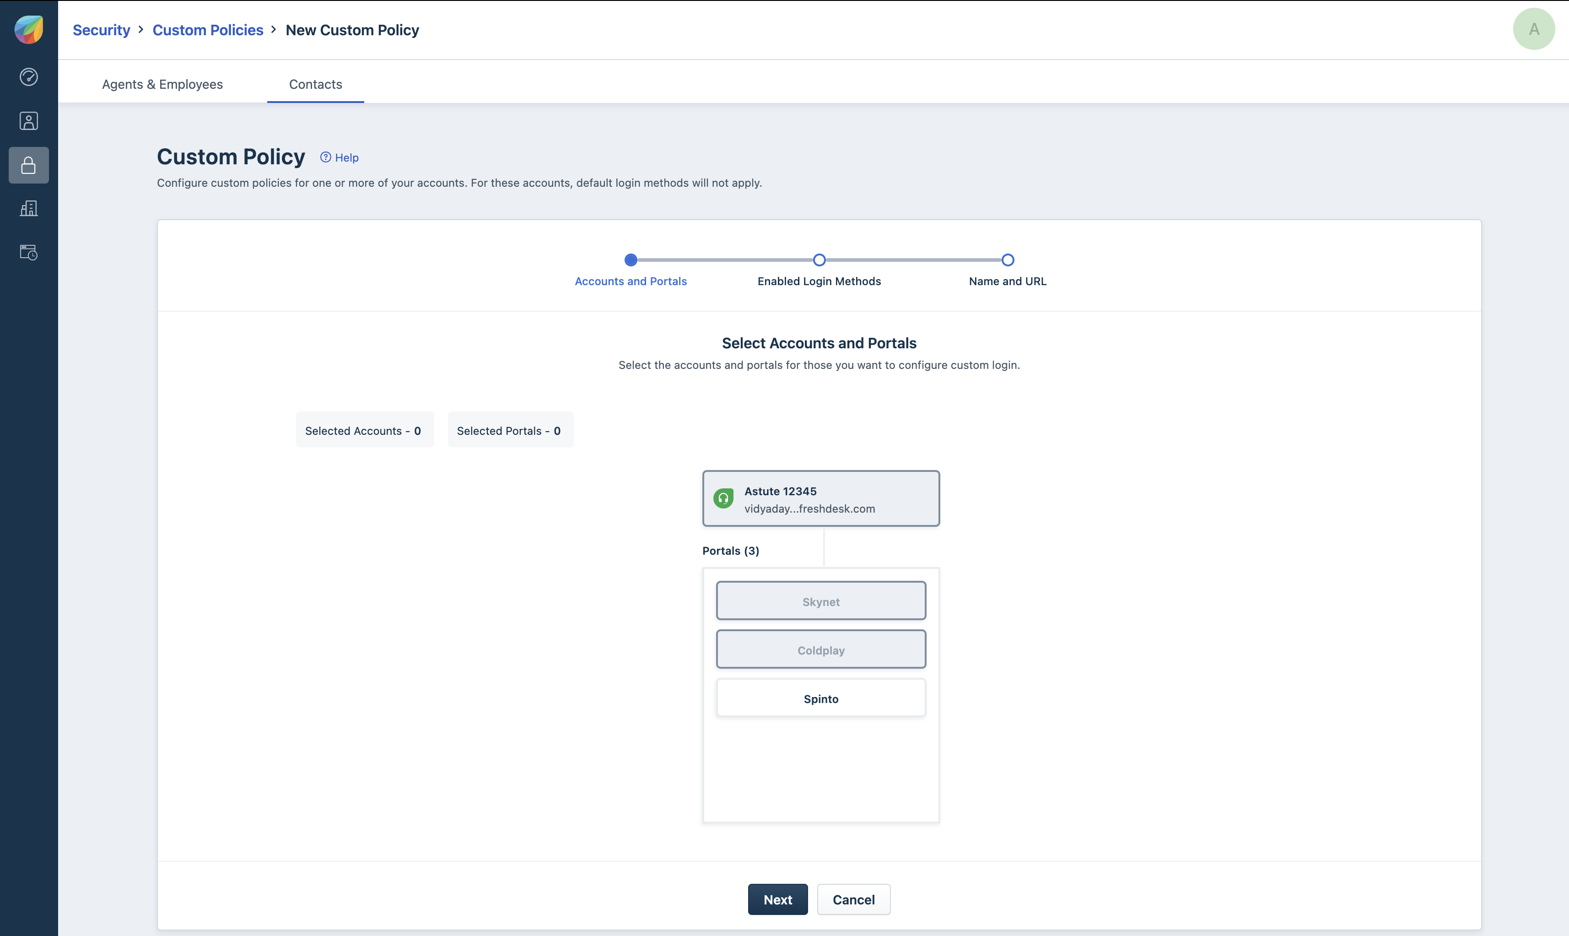Switch to the Contacts tab
The width and height of the screenshot is (1569, 936).
pos(315,85)
